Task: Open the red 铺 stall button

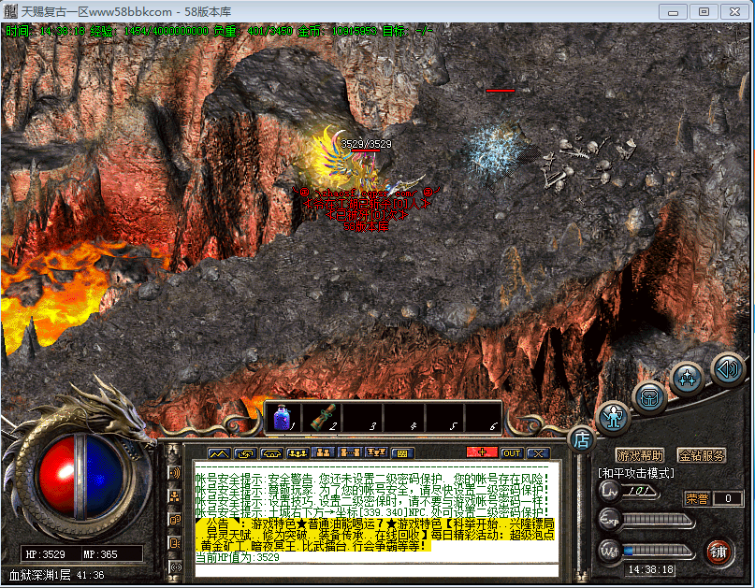Action: [718, 552]
